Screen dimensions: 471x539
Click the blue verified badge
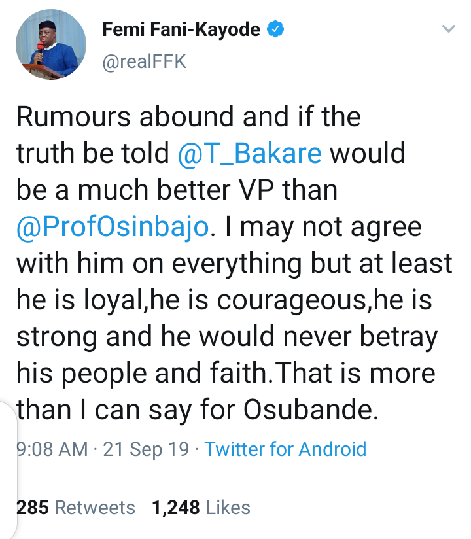pyautogui.click(x=277, y=30)
